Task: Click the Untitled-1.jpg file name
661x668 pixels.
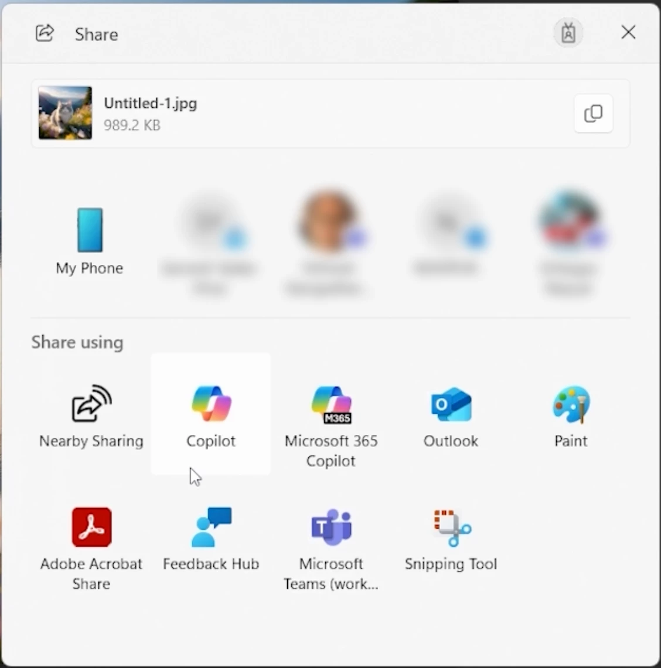Action: 151,103
